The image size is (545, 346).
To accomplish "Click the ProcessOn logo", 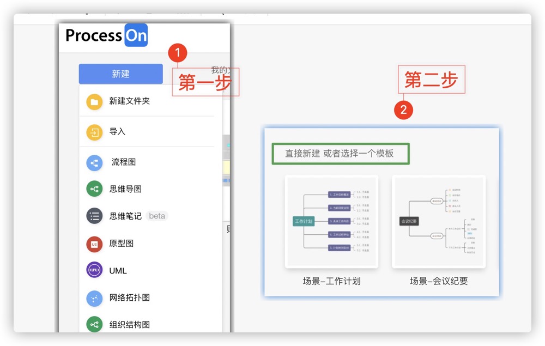I will (107, 35).
